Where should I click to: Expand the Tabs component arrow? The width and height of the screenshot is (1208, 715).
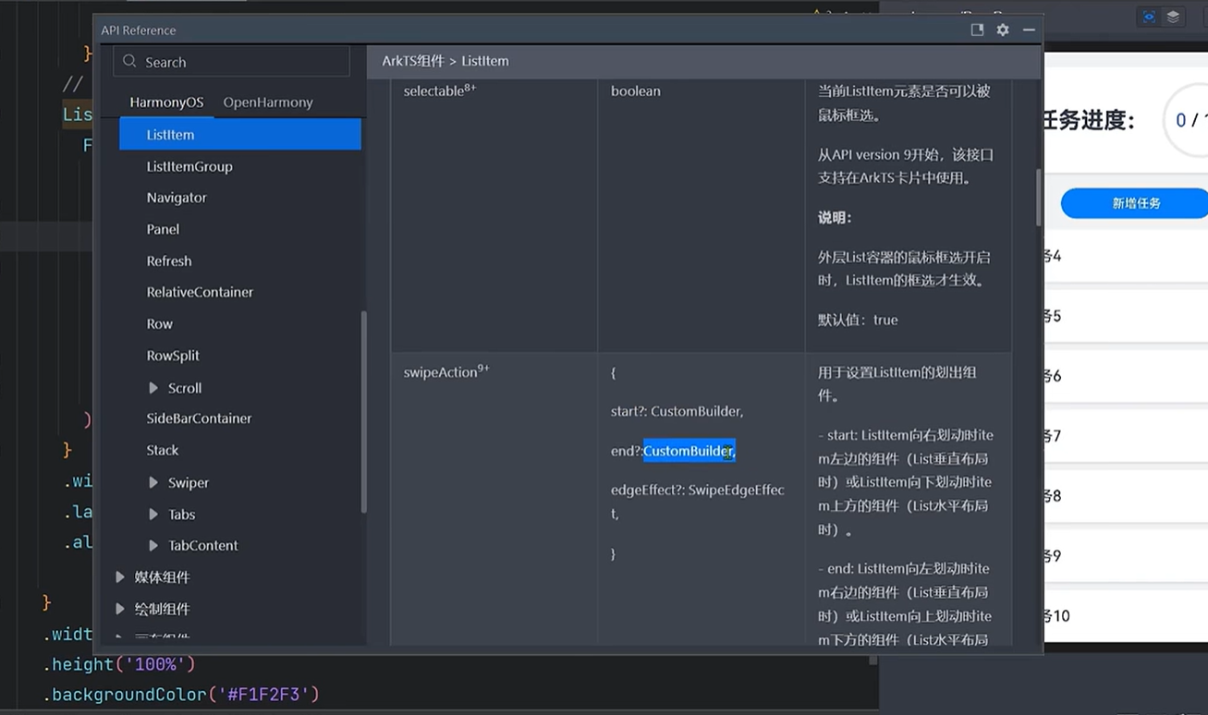coord(153,515)
